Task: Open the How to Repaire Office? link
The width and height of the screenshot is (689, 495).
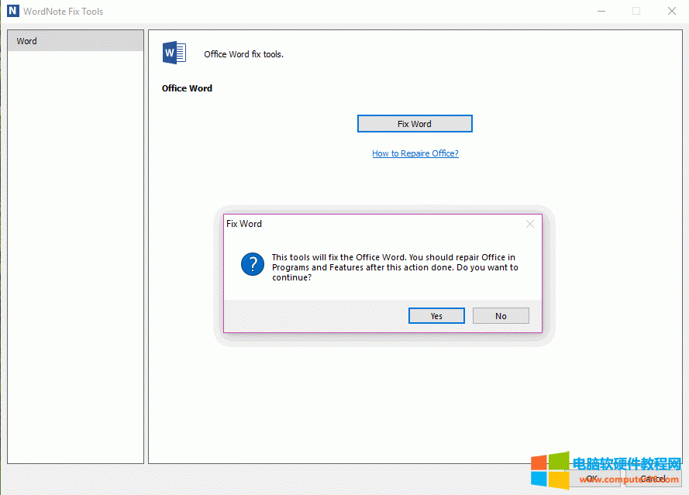Action: pos(415,153)
